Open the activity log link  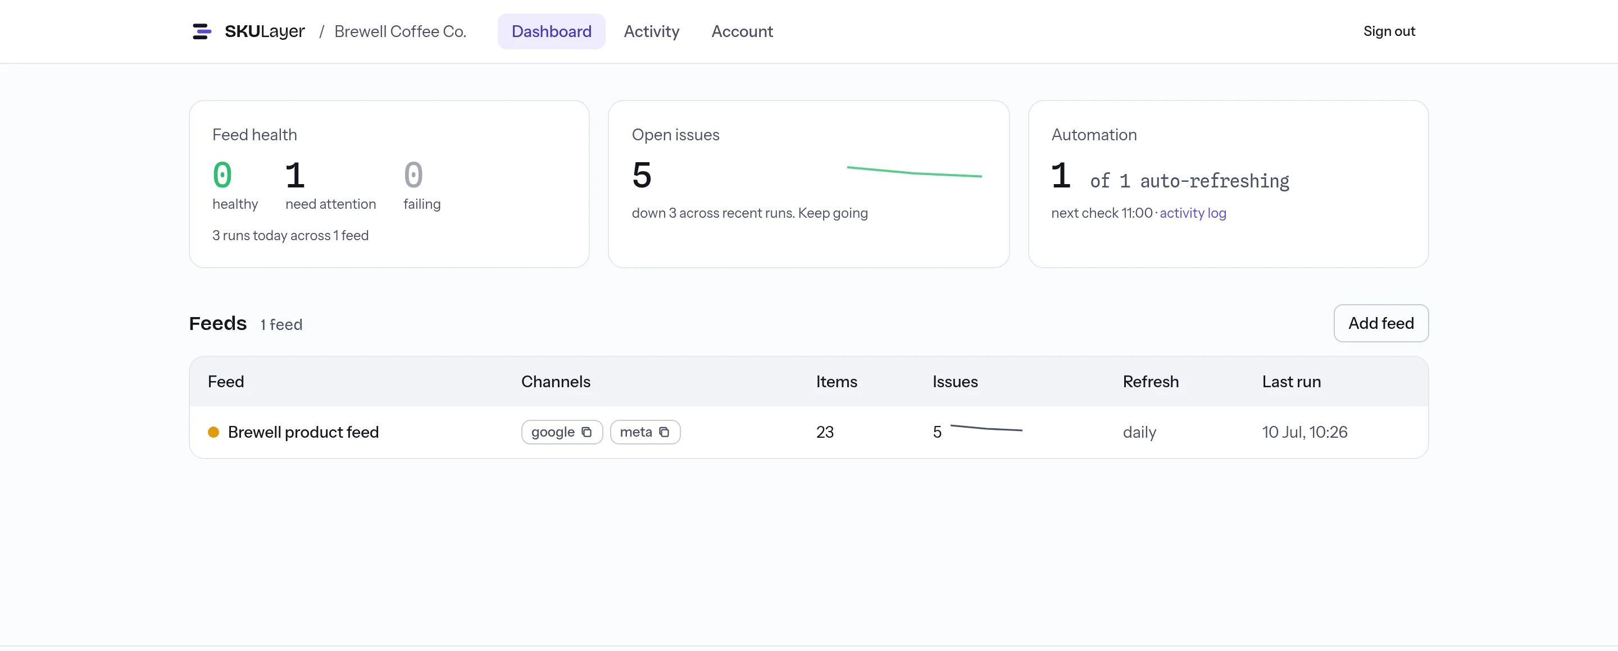coord(1193,213)
